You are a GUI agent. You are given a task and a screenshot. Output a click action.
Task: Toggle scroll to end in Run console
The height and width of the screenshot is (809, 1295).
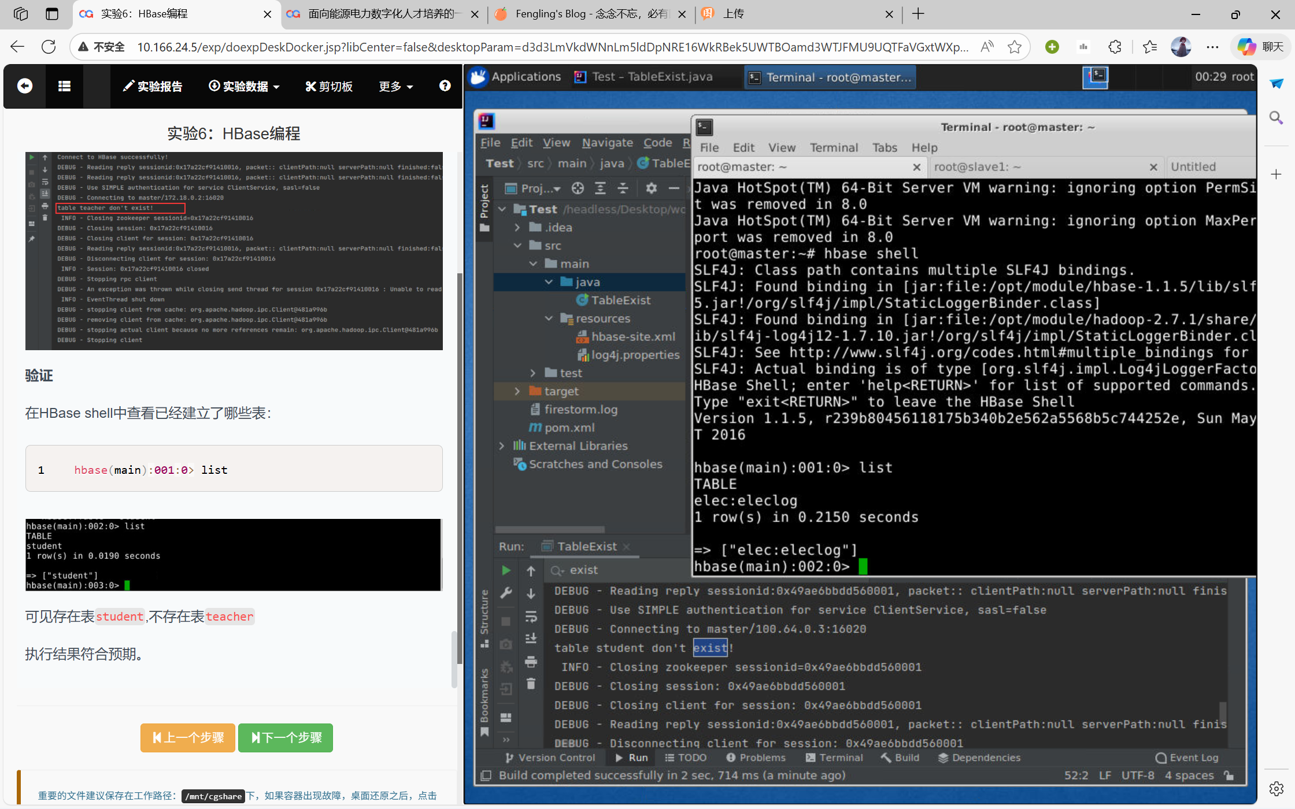(x=531, y=639)
